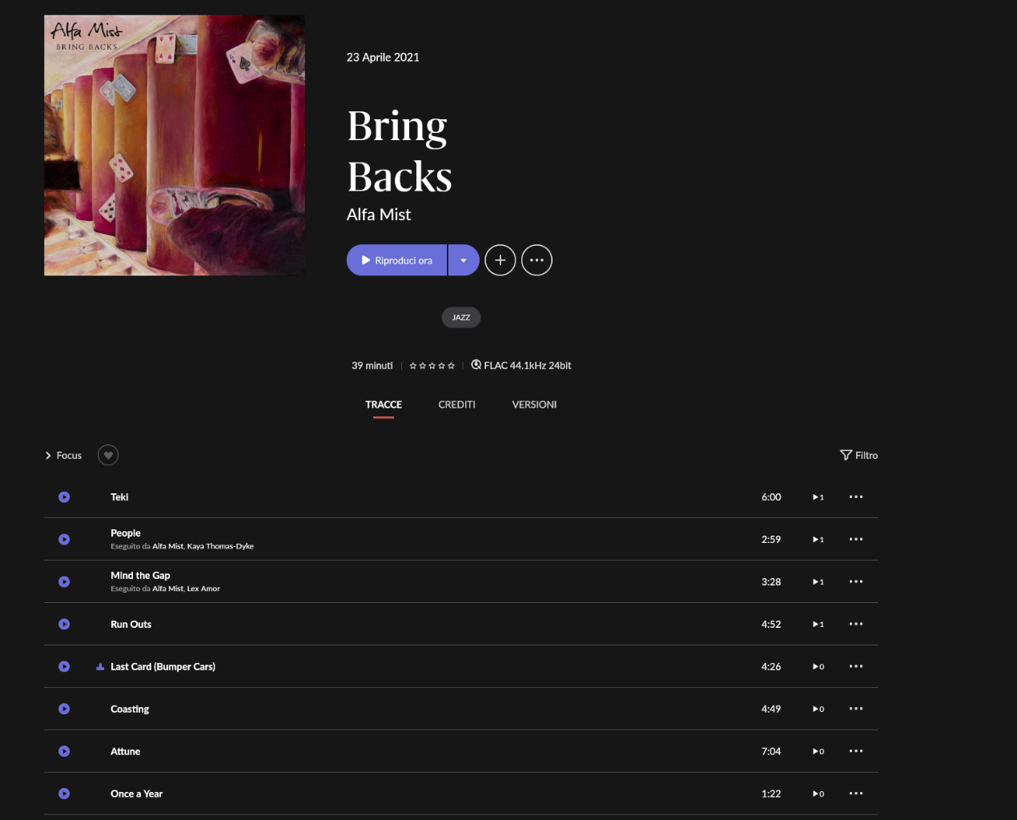The width and height of the screenshot is (1017, 820).
Task: Open the Filtro funnel filter
Action: click(858, 456)
